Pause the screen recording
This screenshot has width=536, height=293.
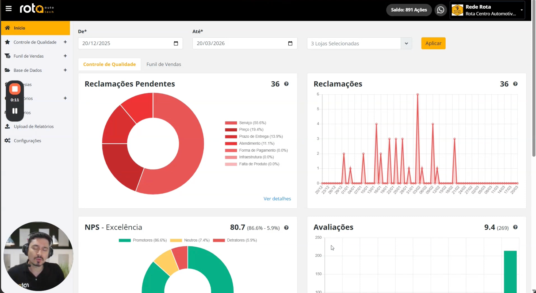(x=15, y=111)
